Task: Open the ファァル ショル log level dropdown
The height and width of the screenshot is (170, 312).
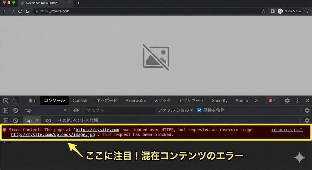Action: (x=175, y=110)
